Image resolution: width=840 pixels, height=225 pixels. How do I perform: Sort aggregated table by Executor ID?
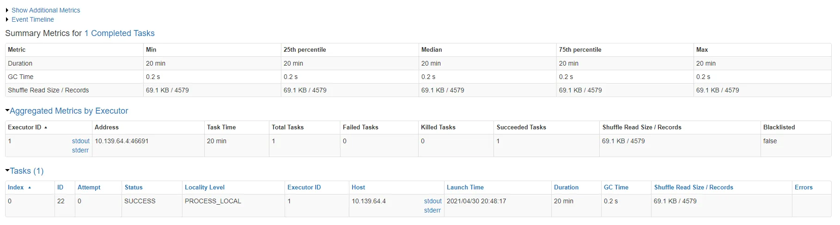coord(25,127)
